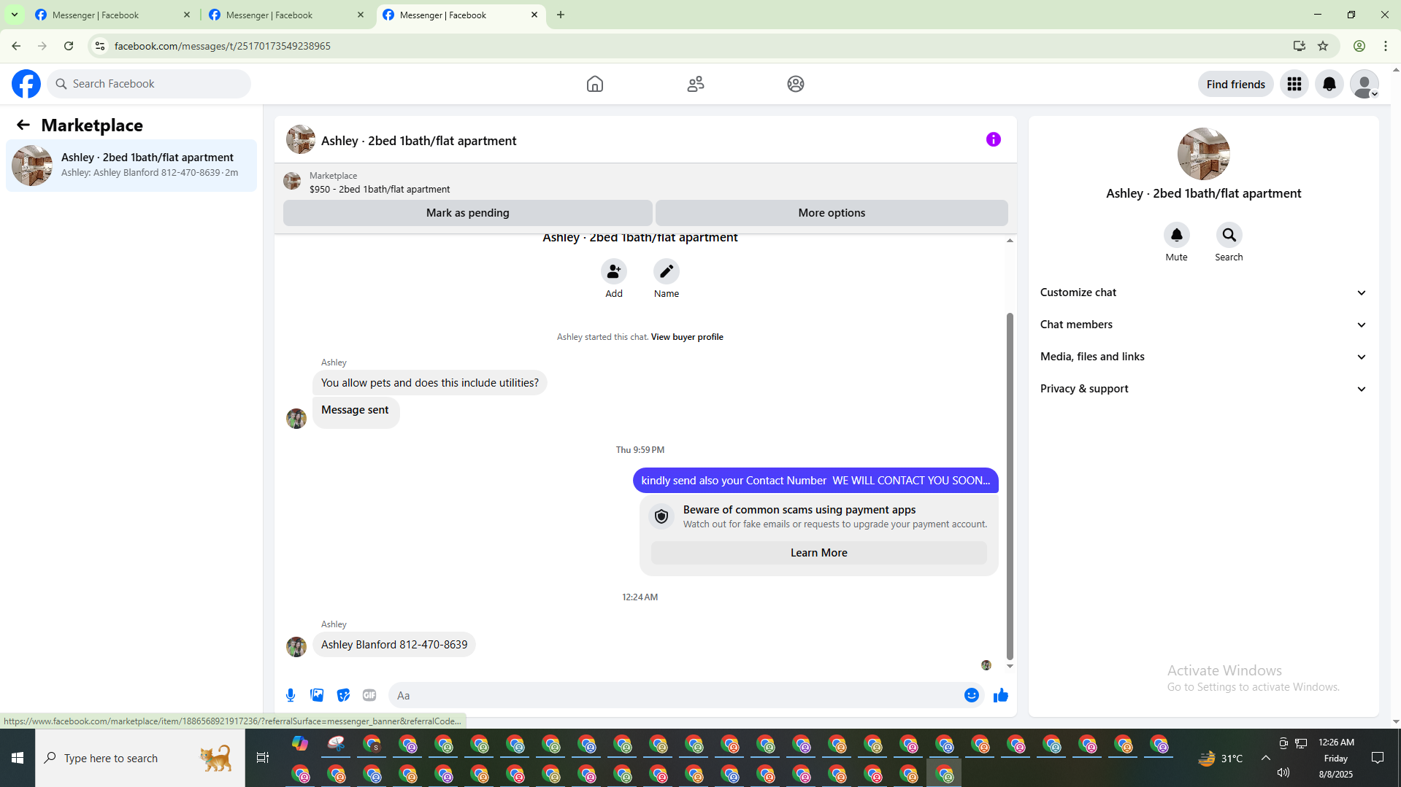Click More options for the listing
Screen dimensions: 1401x787
coord(832,213)
